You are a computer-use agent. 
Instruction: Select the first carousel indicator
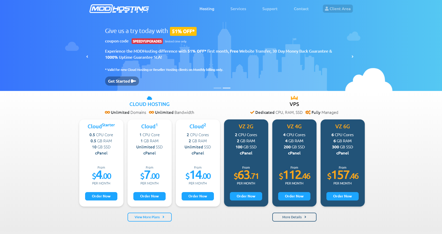pyautogui.click(x=217, y=88)
